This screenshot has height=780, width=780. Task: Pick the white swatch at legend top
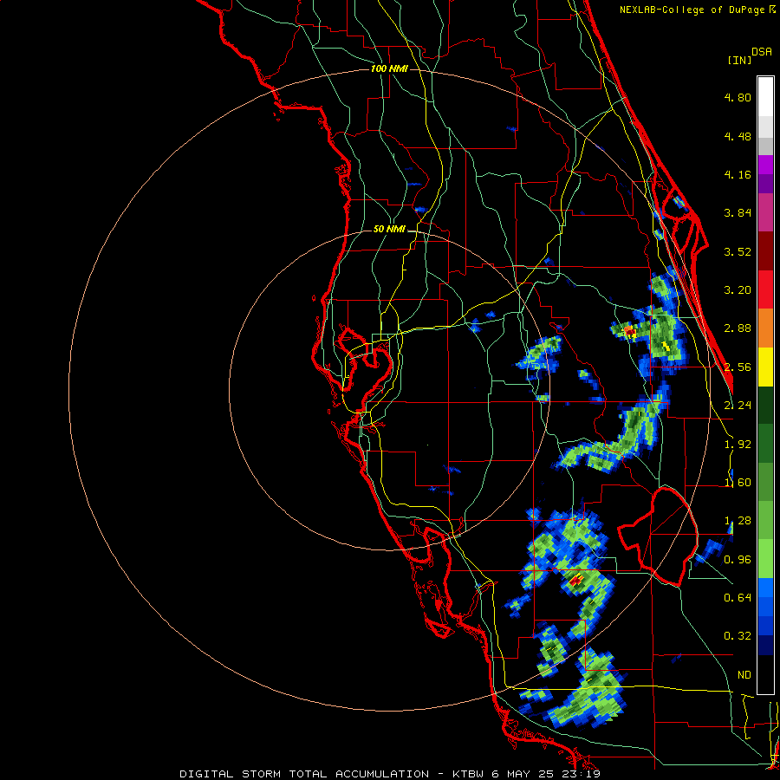(765, 96)
